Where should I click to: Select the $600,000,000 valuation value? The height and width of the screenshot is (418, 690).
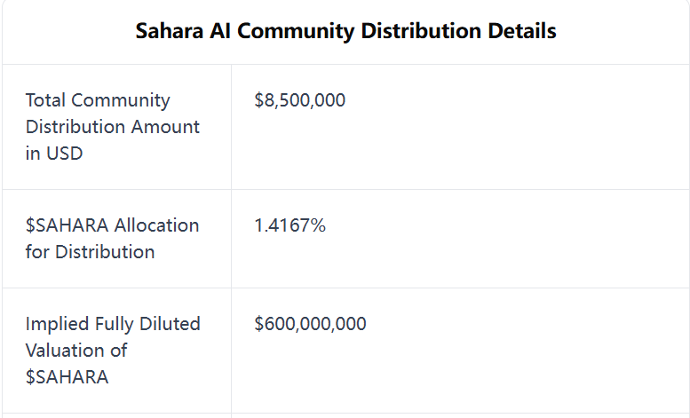point(310,324)
